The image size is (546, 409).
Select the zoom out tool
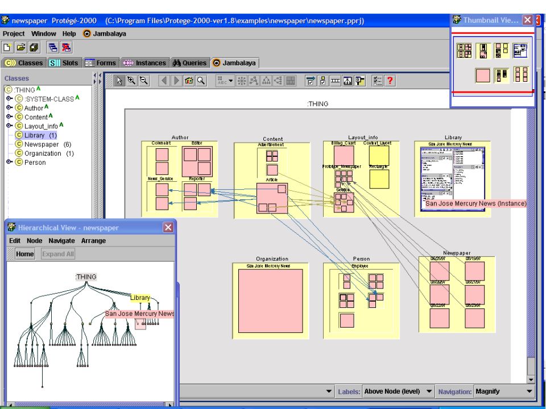click(143, 81)
